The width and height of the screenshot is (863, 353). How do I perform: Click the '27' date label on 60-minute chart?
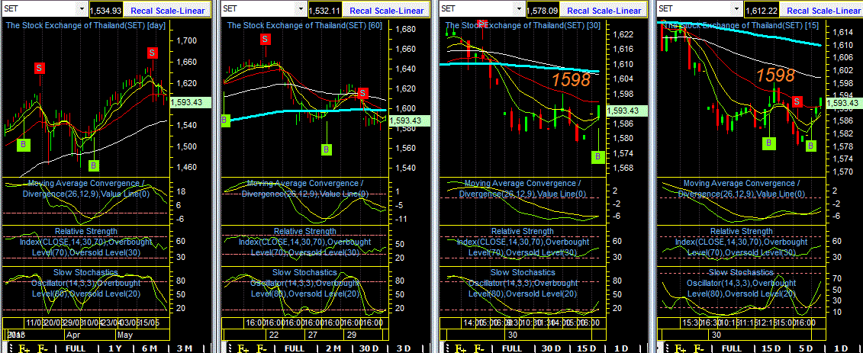pos(312,334)
